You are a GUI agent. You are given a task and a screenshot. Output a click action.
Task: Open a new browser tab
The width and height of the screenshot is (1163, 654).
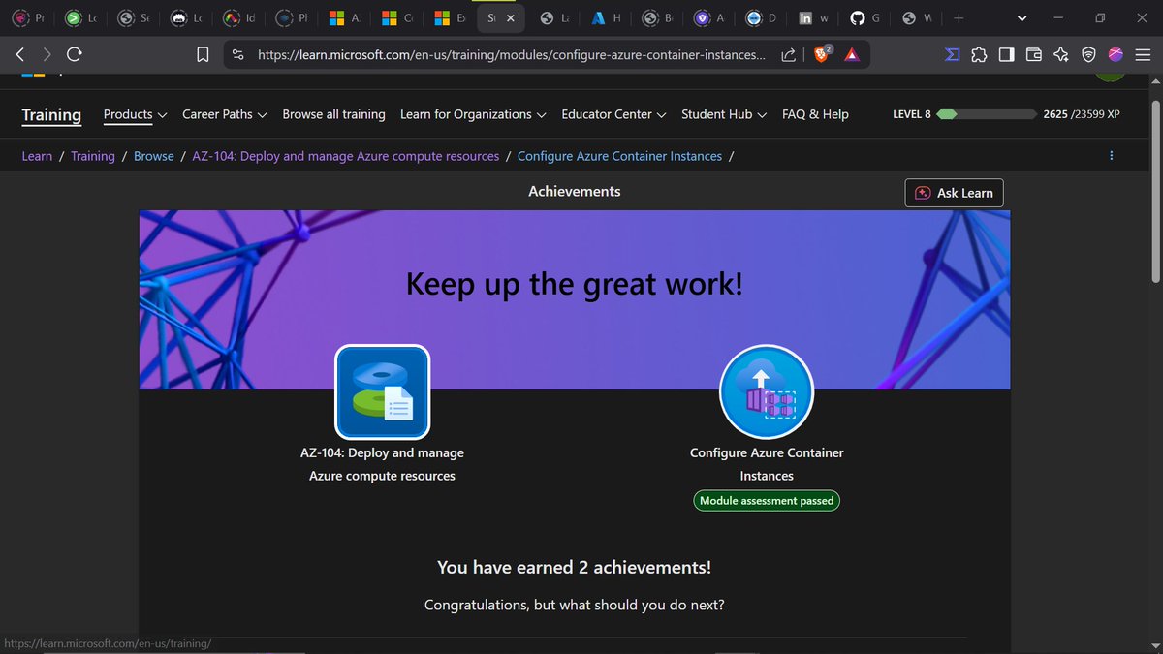coord(958,17)
